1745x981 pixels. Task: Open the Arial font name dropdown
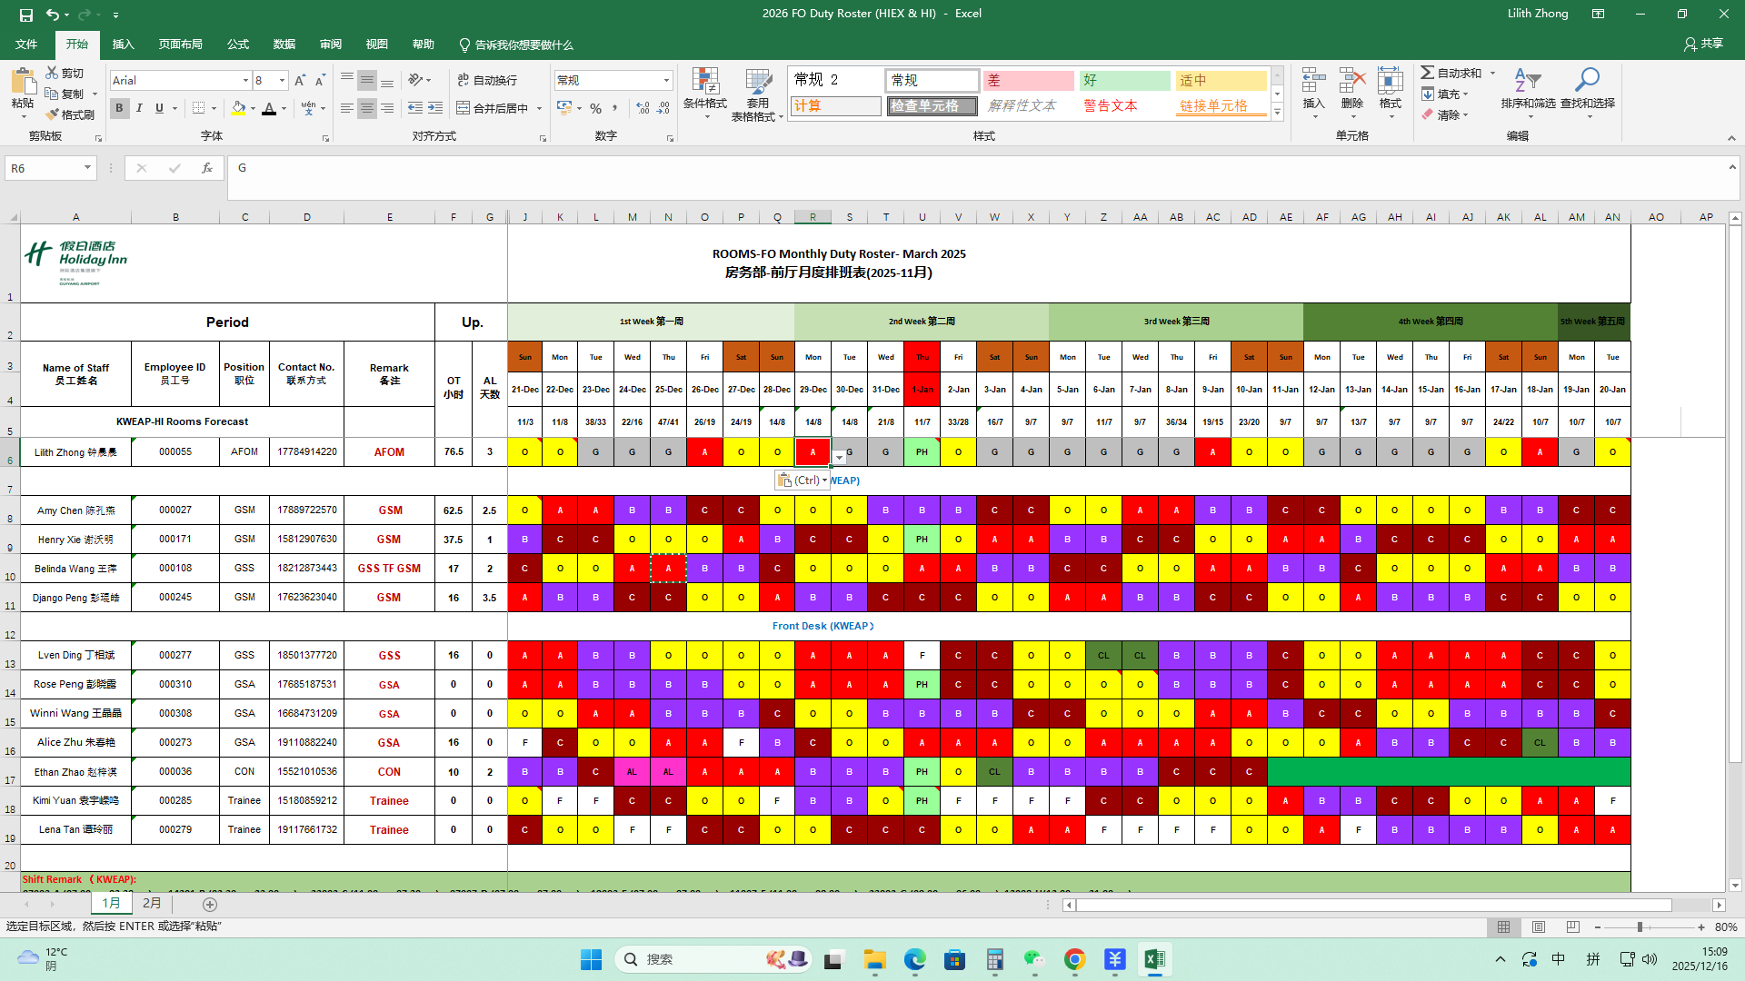245,81
